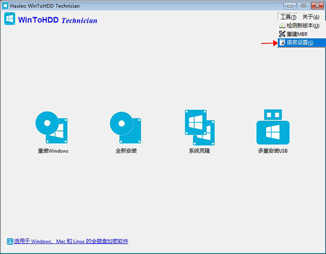
Task: Open the 关于(A) menu
Action: pos(311,17)
